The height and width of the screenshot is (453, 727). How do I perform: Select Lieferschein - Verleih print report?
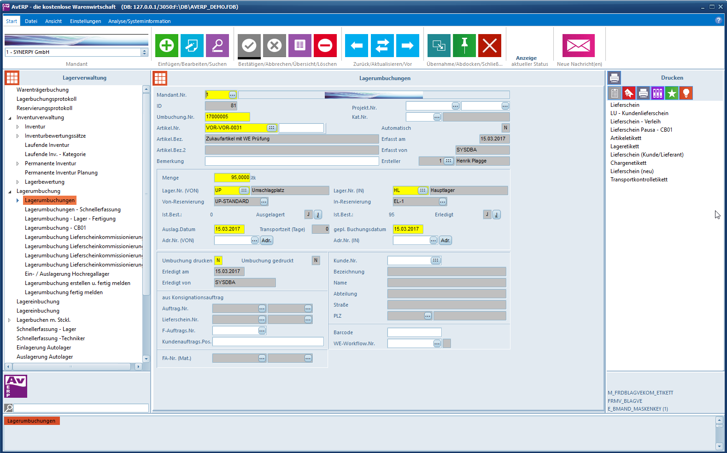click(x=635, y=122)
